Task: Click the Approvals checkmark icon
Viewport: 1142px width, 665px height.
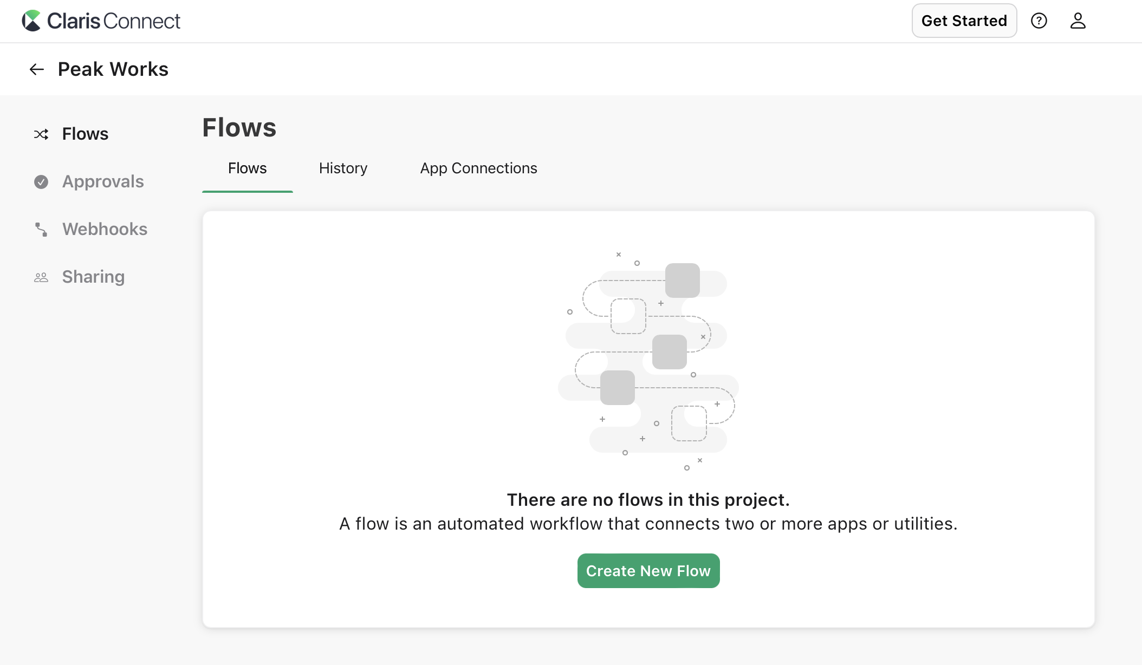Action: [41, 182]
